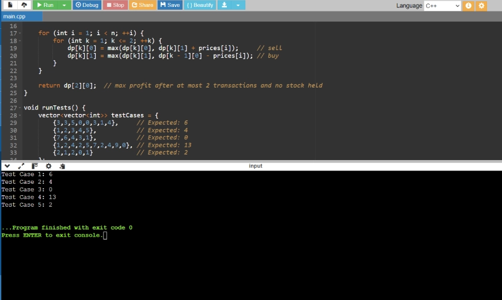Run the program

(x=45, y=5)
